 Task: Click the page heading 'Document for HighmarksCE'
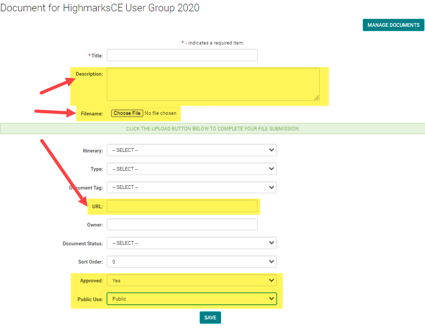[100, 8]
